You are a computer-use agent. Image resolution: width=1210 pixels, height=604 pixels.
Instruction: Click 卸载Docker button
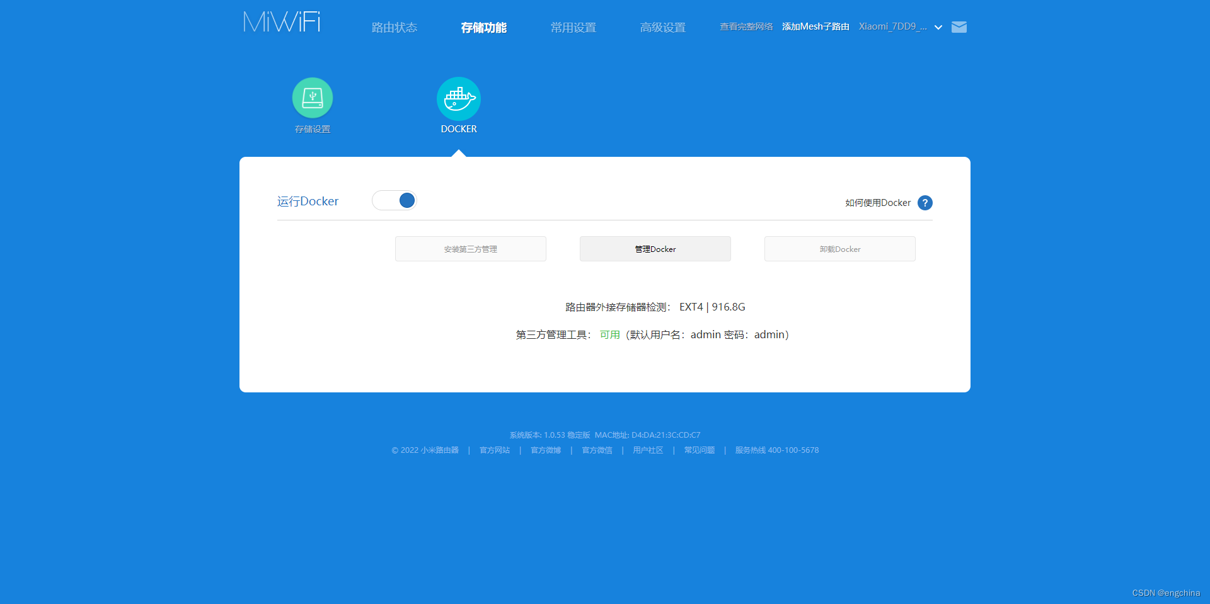tap(840, 249)
